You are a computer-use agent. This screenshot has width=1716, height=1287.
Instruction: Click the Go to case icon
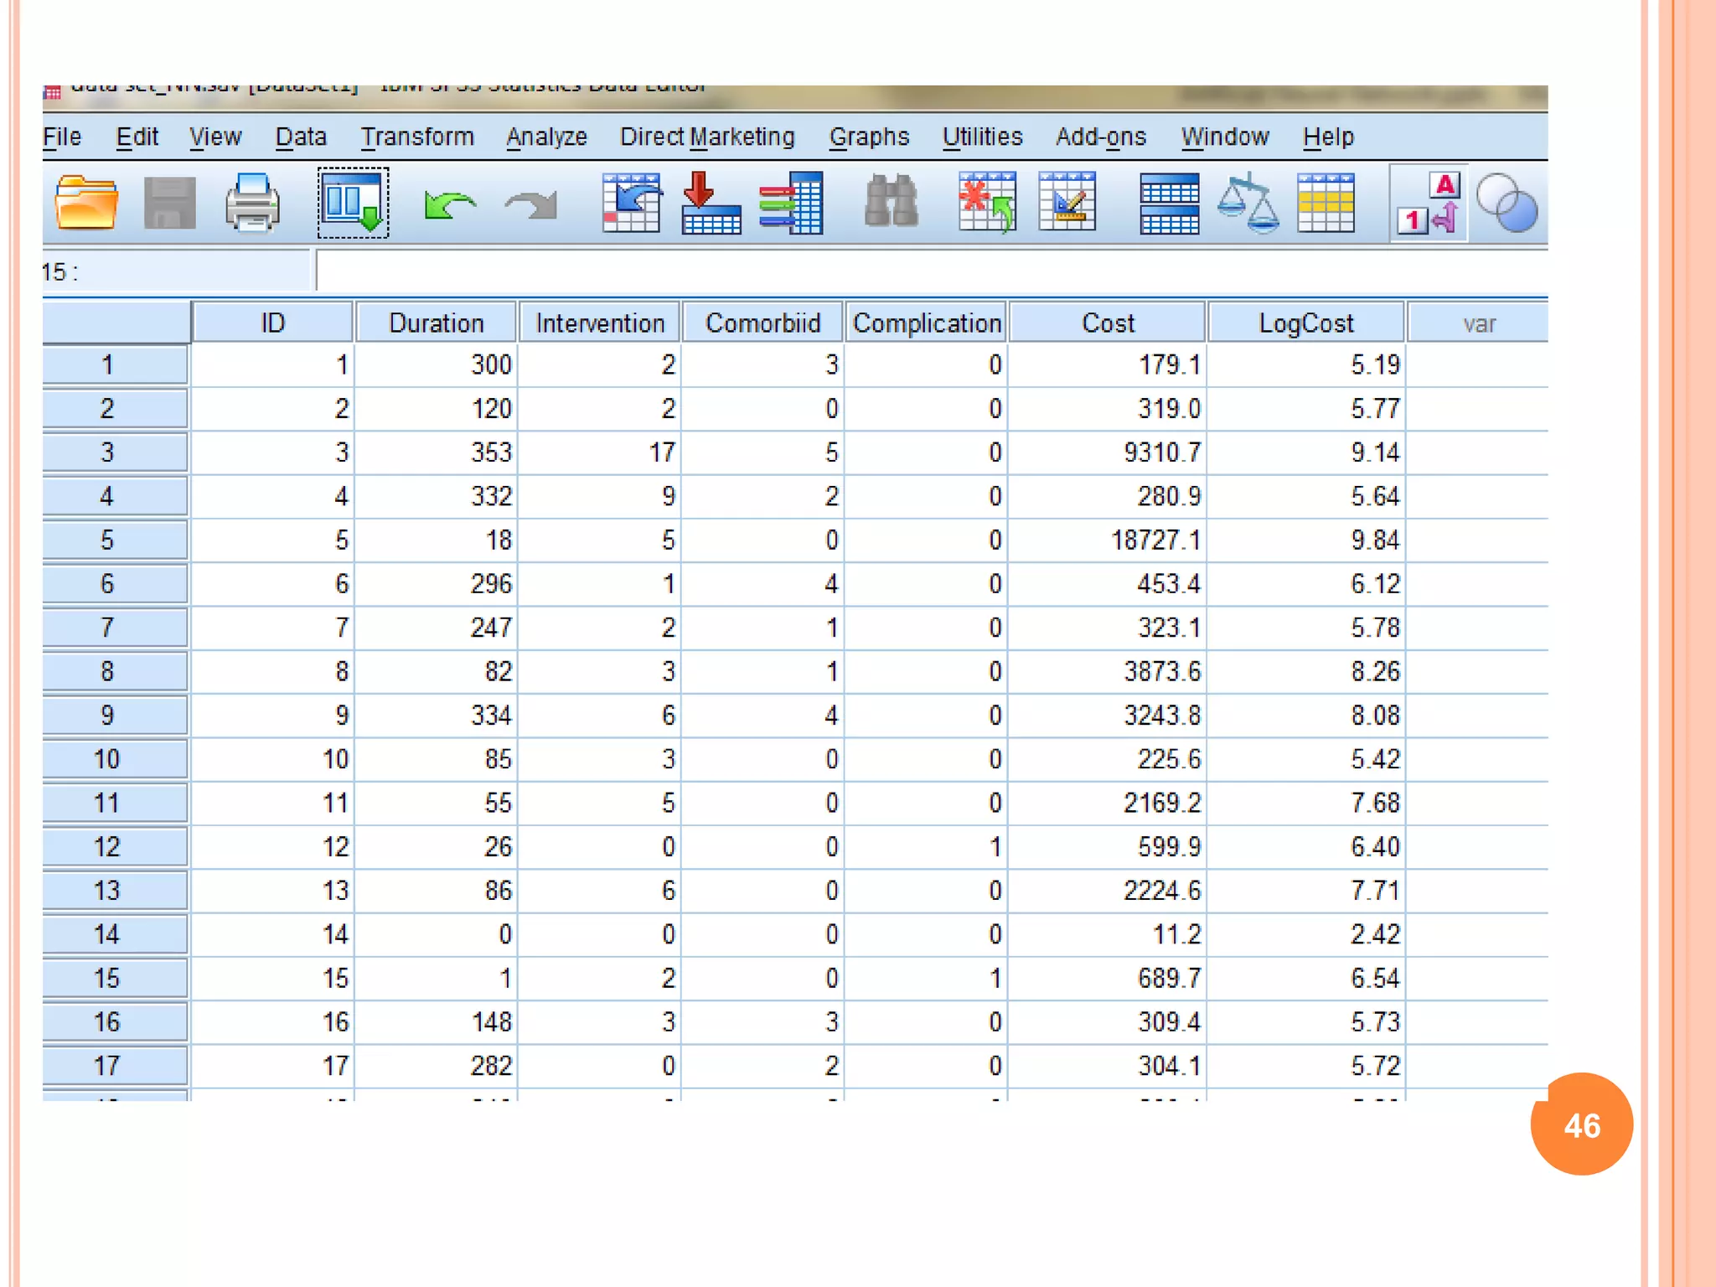pos(631,203)
